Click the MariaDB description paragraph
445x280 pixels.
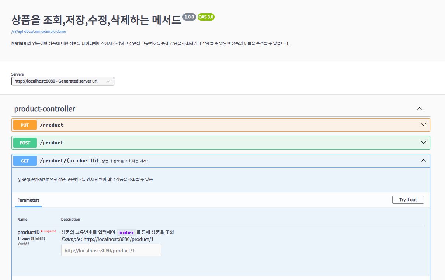tap(150, 43)
